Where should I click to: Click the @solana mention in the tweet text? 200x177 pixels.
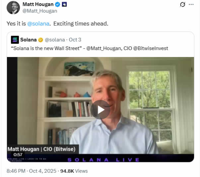38,24
